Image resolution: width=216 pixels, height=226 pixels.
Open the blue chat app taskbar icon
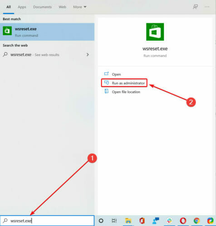pos(156,221)
